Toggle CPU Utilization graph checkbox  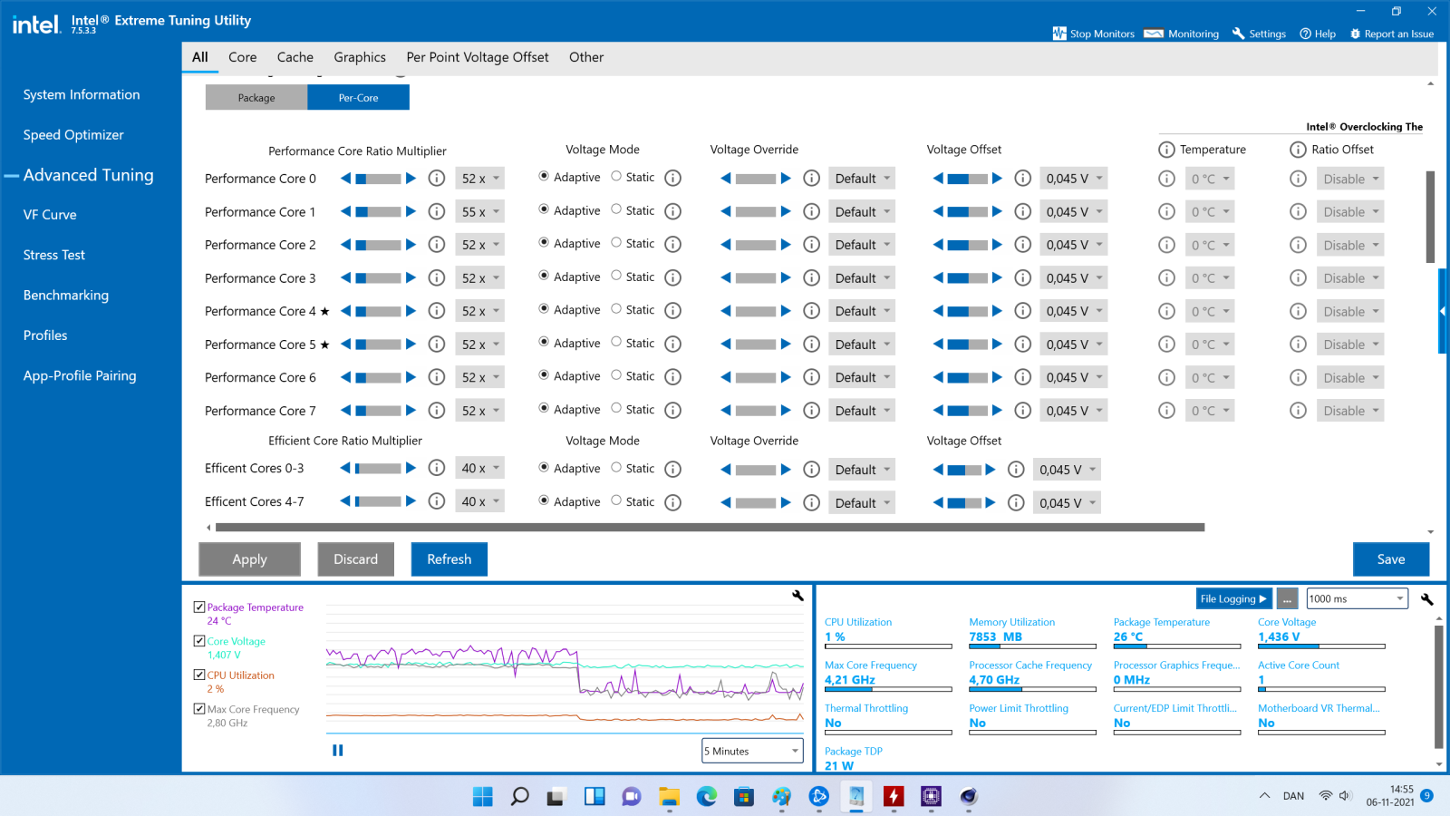[x=199, y=675]
